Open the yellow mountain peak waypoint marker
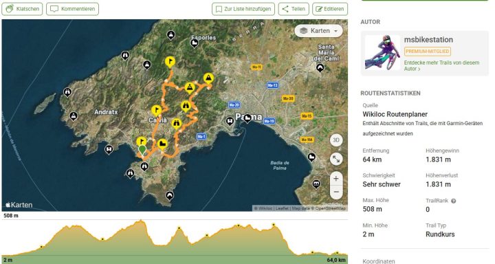The width and height of the screenshot is (495, 264). pyautogui.click(x=208, y=78)
